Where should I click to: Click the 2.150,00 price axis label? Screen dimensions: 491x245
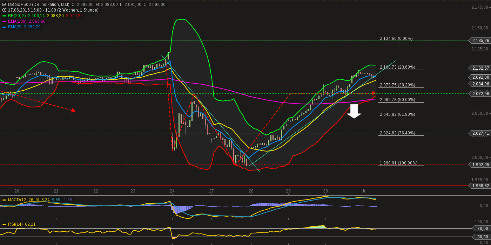tap(480, 28)
